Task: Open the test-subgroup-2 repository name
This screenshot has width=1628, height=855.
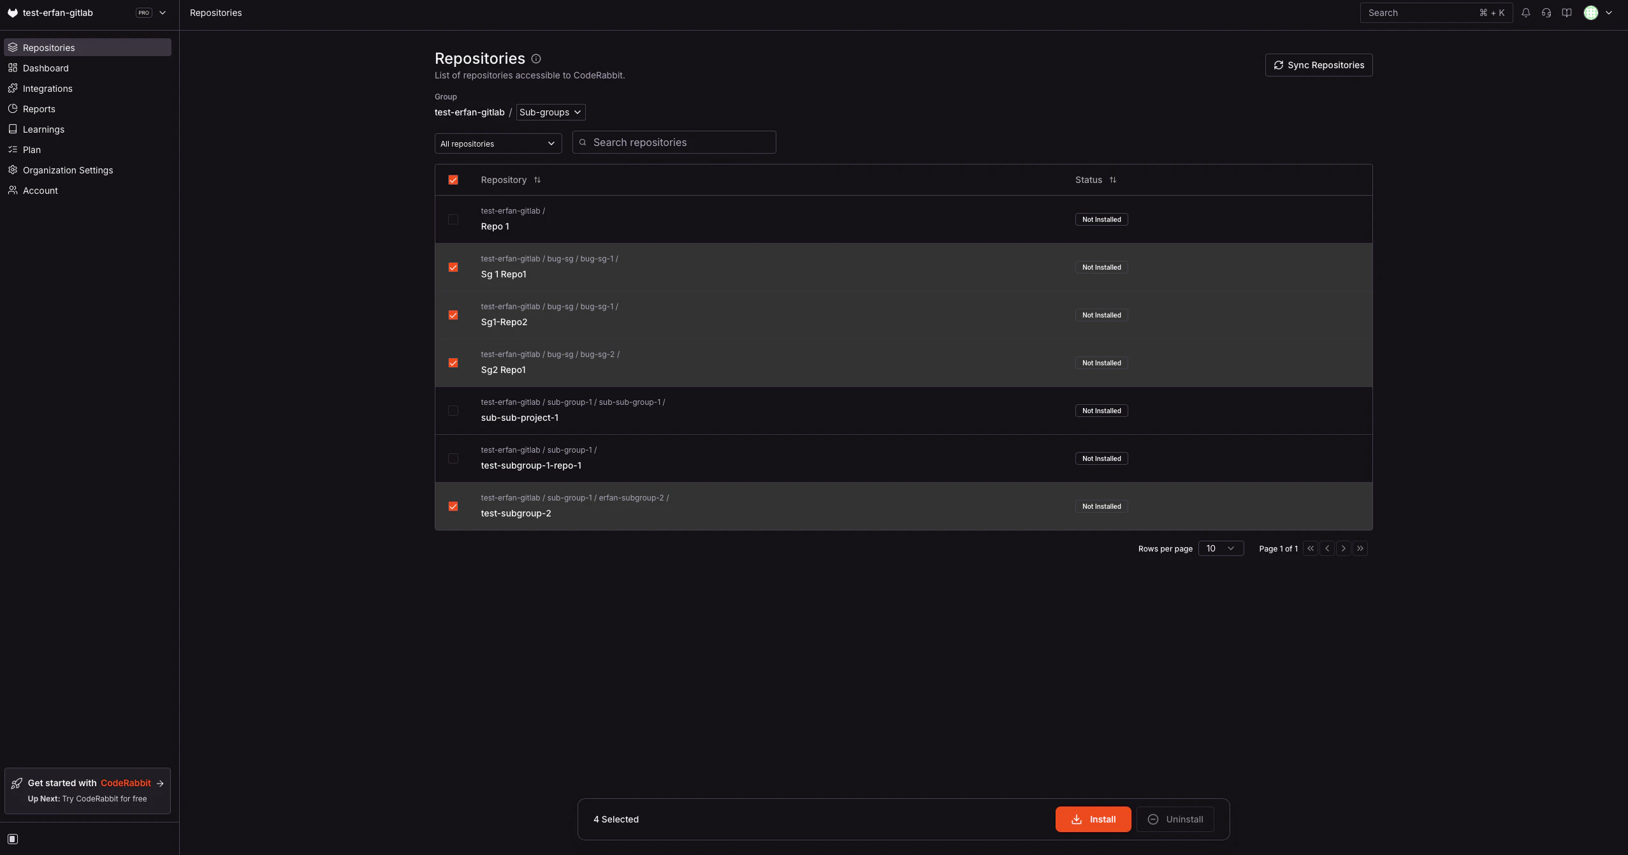Action: click(x=516, y=513)
